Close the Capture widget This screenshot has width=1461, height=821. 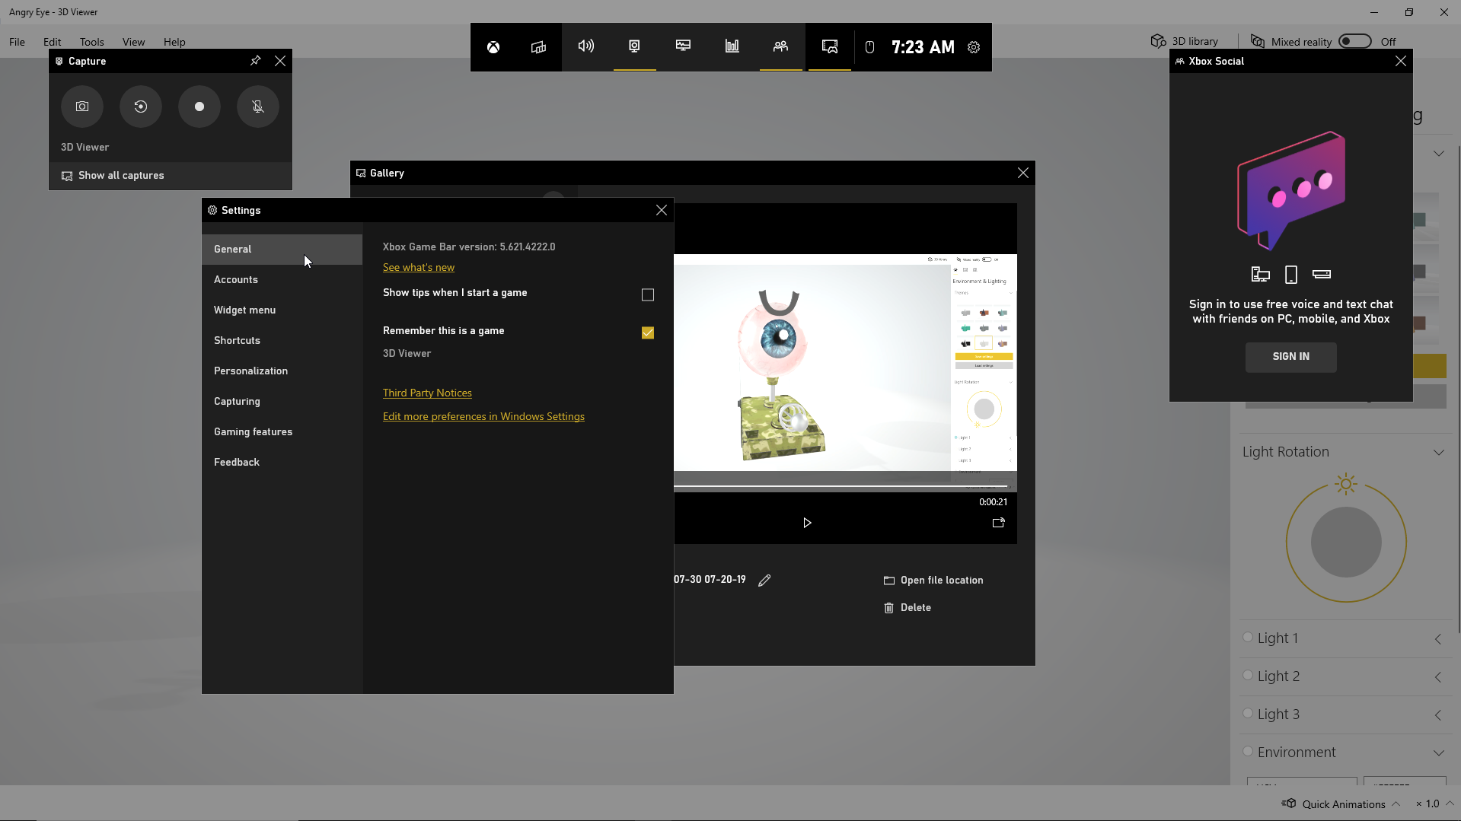(x=280, y=61)
